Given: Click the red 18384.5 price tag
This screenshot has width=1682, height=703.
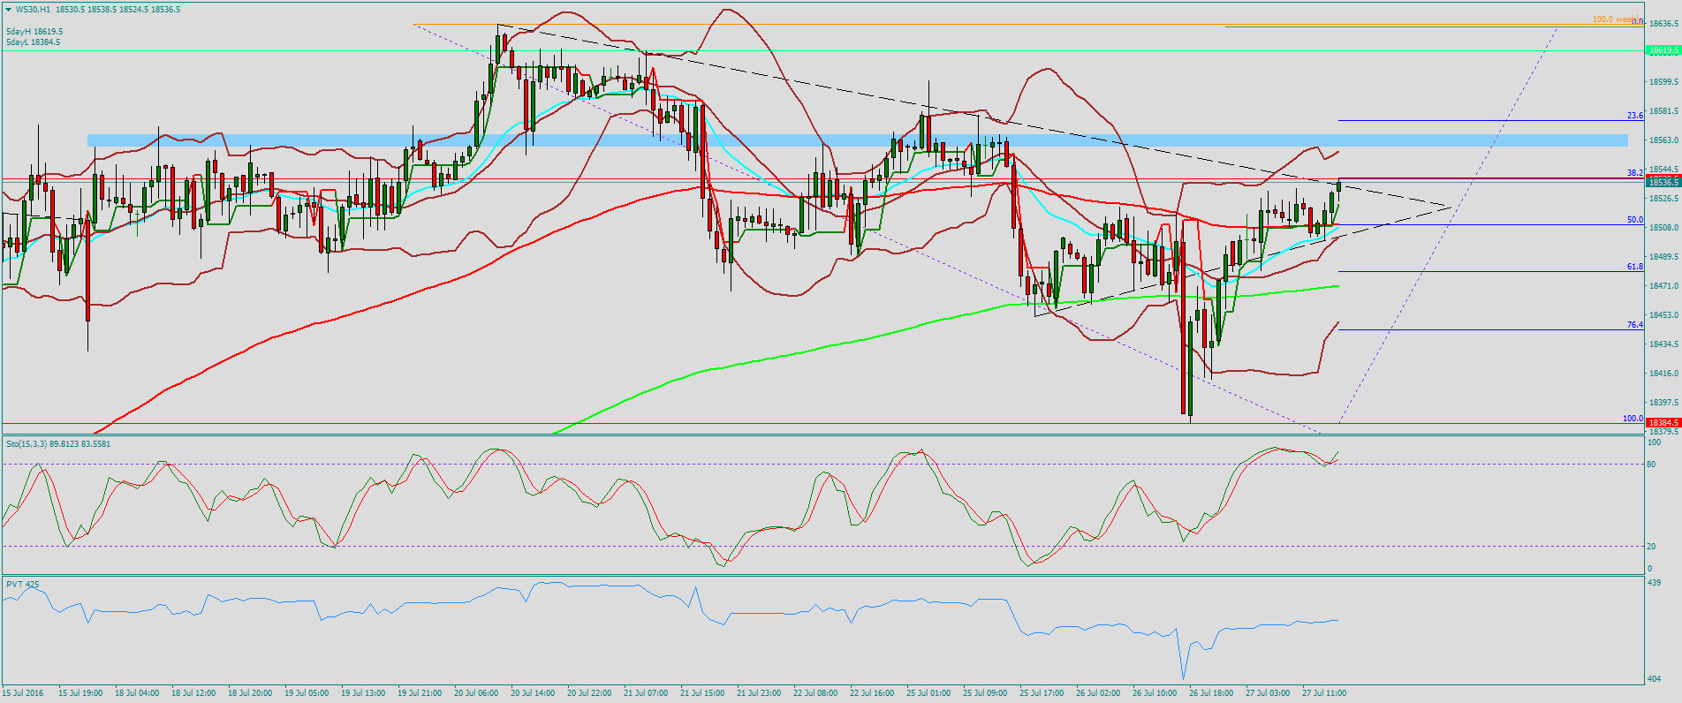Looking at the screenshot, I should pyautogui.click(x=1663, y=423).
